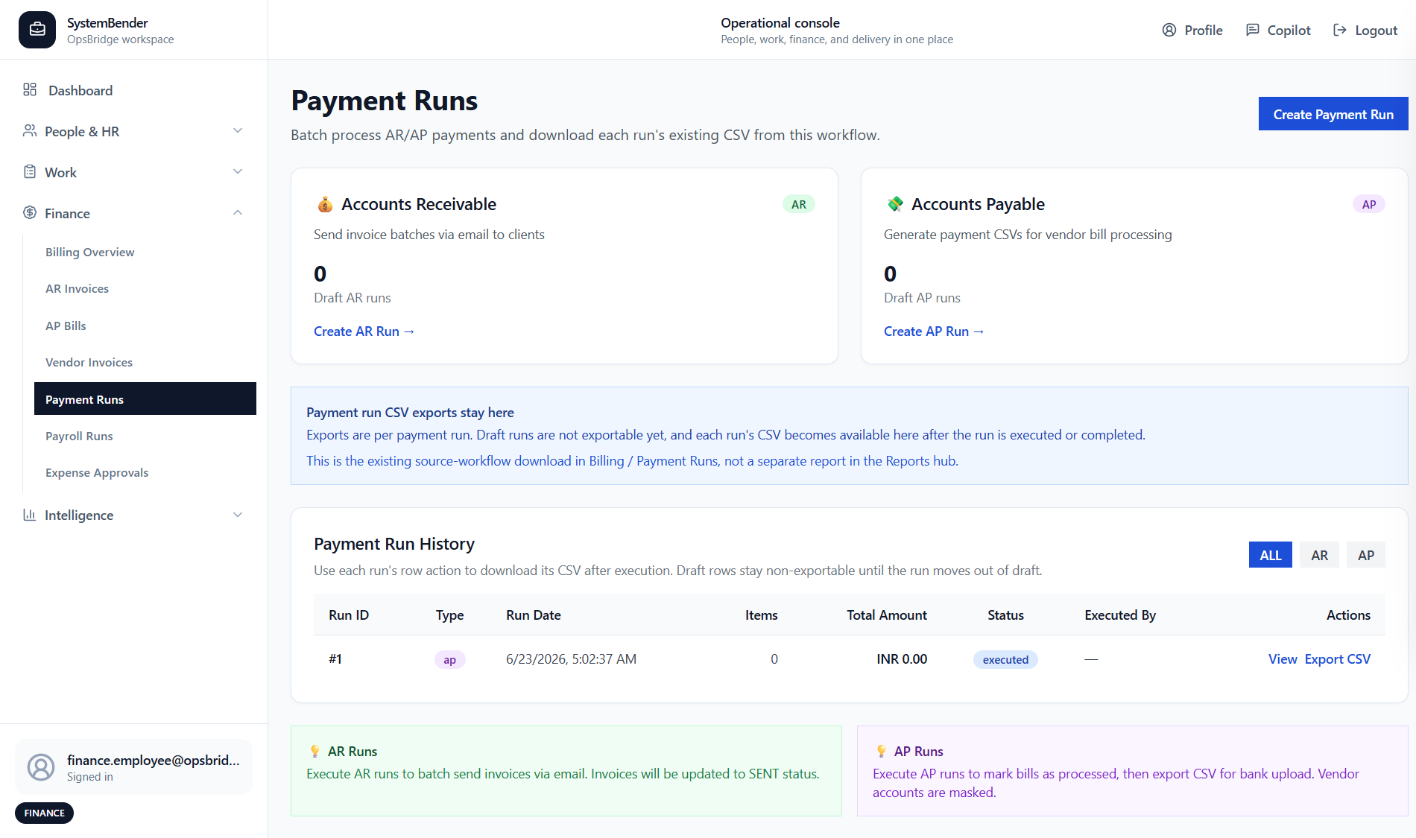Click the Run Date column header
Screen dimensions: 1416x838
click(534, 615)
